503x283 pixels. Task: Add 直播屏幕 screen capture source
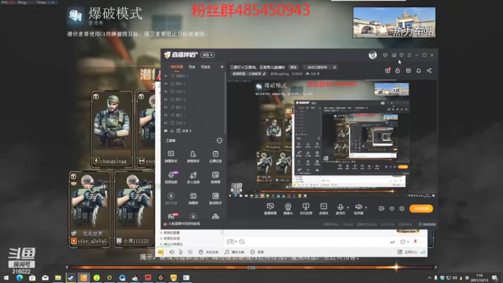click(270, 209)
